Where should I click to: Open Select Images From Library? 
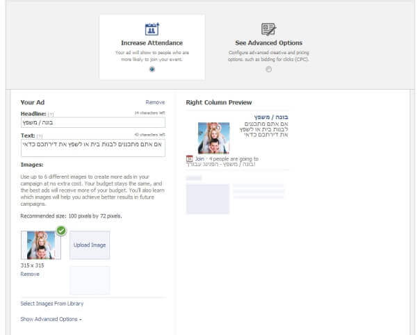56,304
